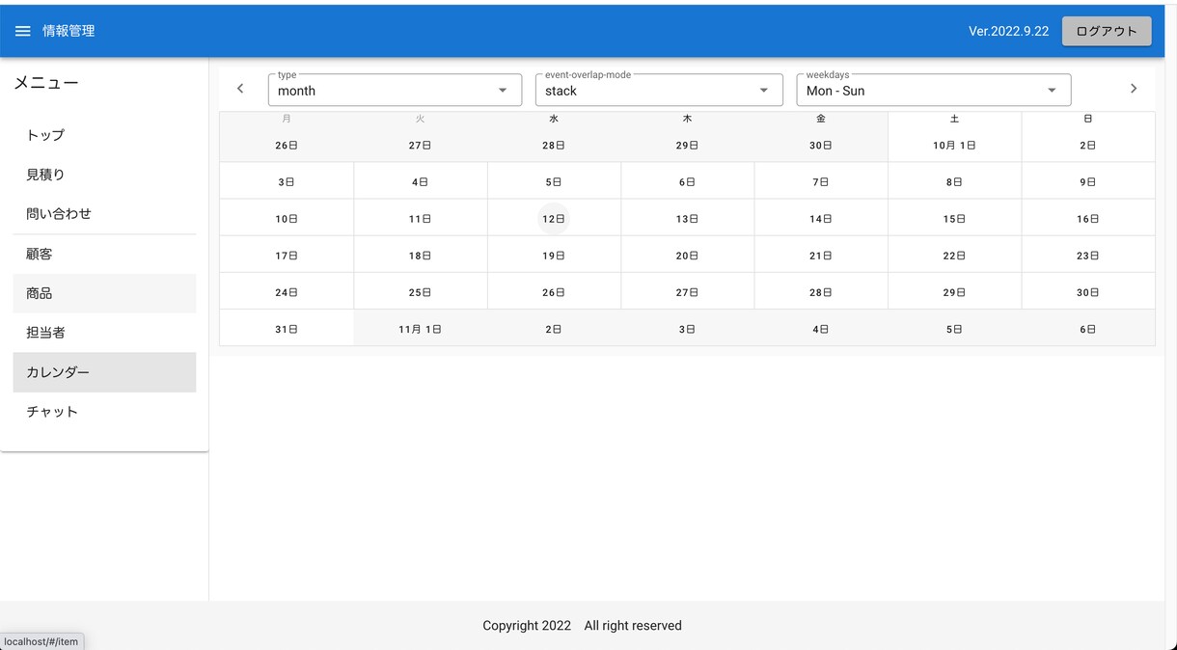Screen dimensions: 1177x650
Task: Click the 情報管理 app title
Action: (68, 31)
